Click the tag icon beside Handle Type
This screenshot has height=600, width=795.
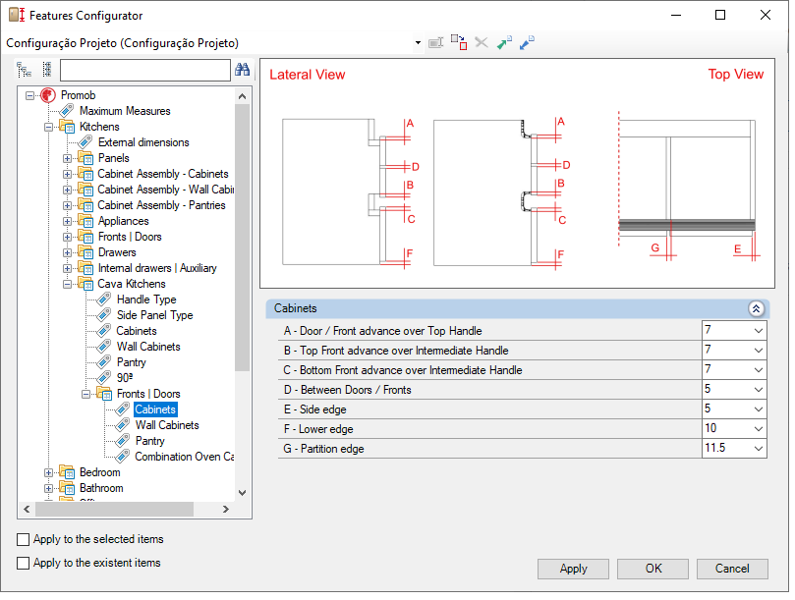(x=104, y=299)
